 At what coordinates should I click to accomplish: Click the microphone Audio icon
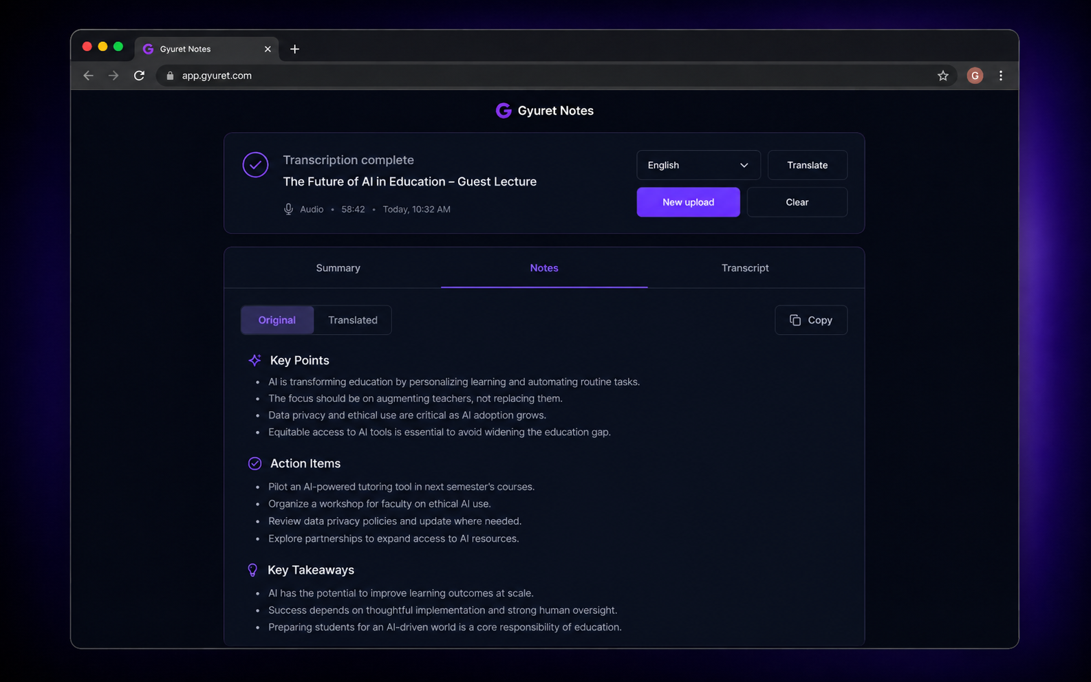[x=288, y=209]
